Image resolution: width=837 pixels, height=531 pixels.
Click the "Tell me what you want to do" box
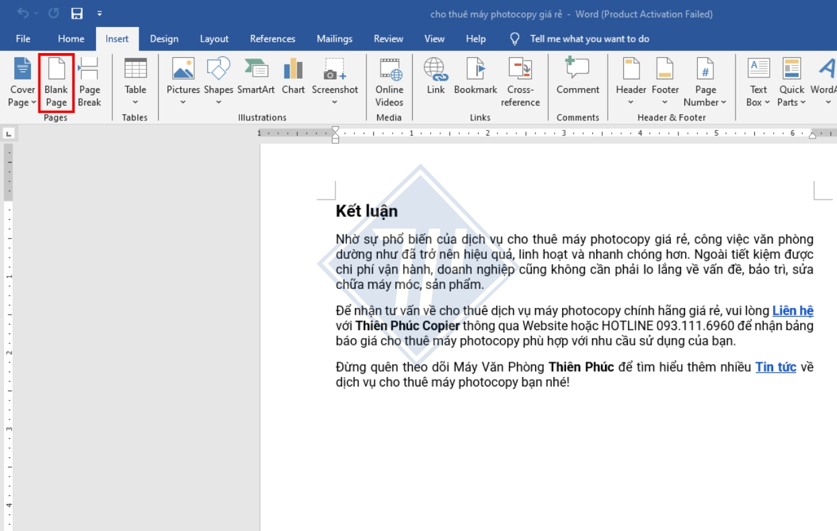(x=589, y=39)
